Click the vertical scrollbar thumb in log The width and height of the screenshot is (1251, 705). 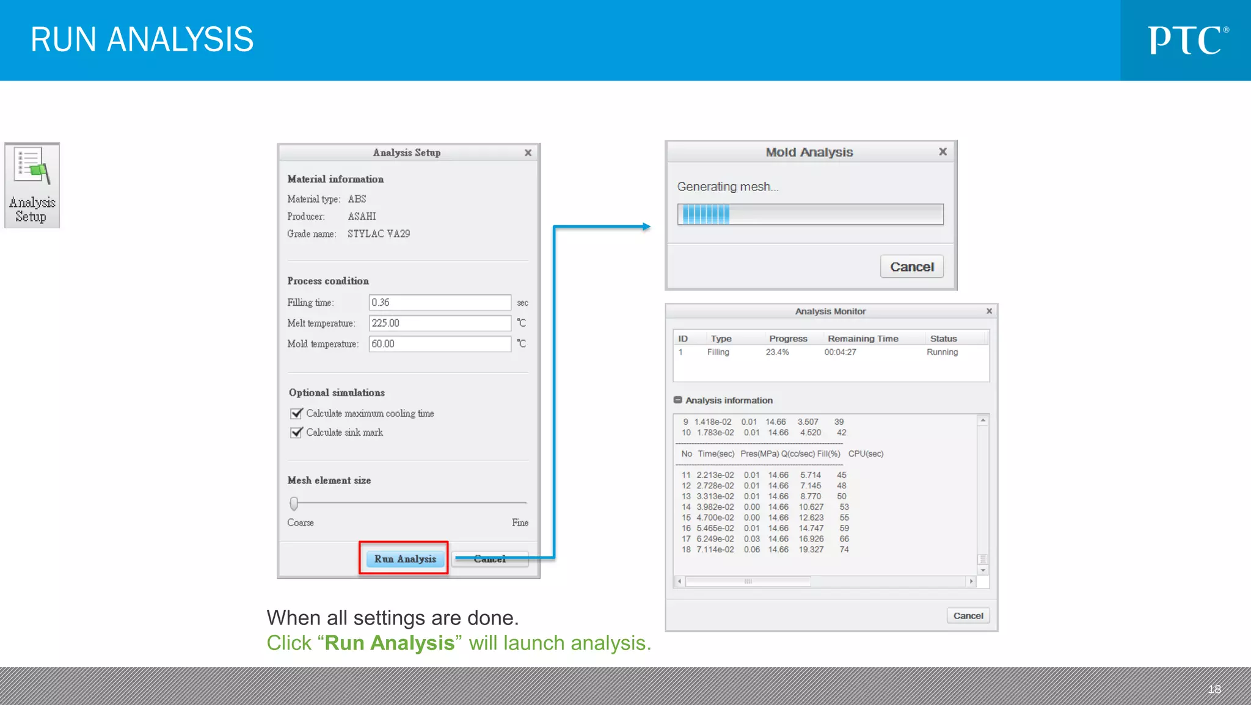[983, 559]
